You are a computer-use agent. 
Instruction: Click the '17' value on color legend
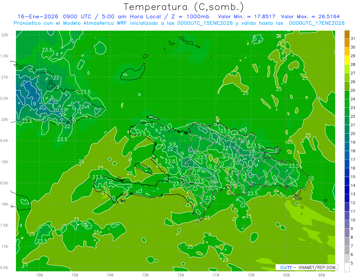[353, 160]
